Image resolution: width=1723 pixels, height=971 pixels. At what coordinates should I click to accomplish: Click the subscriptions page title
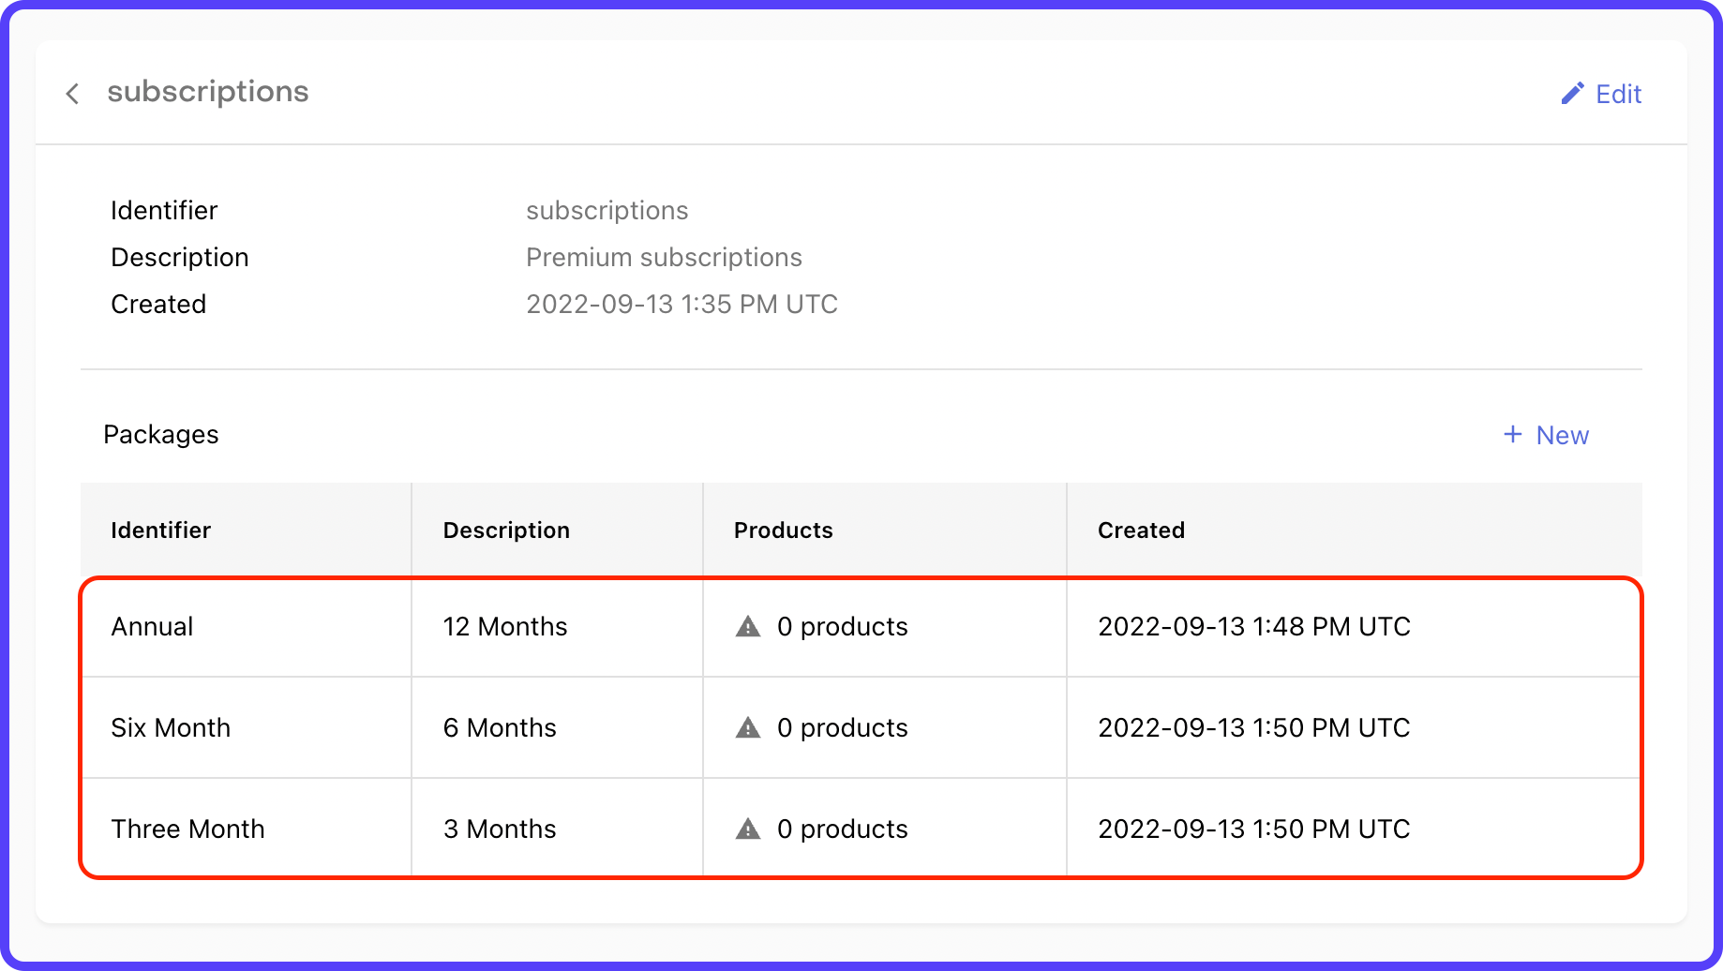pos(207,92)
